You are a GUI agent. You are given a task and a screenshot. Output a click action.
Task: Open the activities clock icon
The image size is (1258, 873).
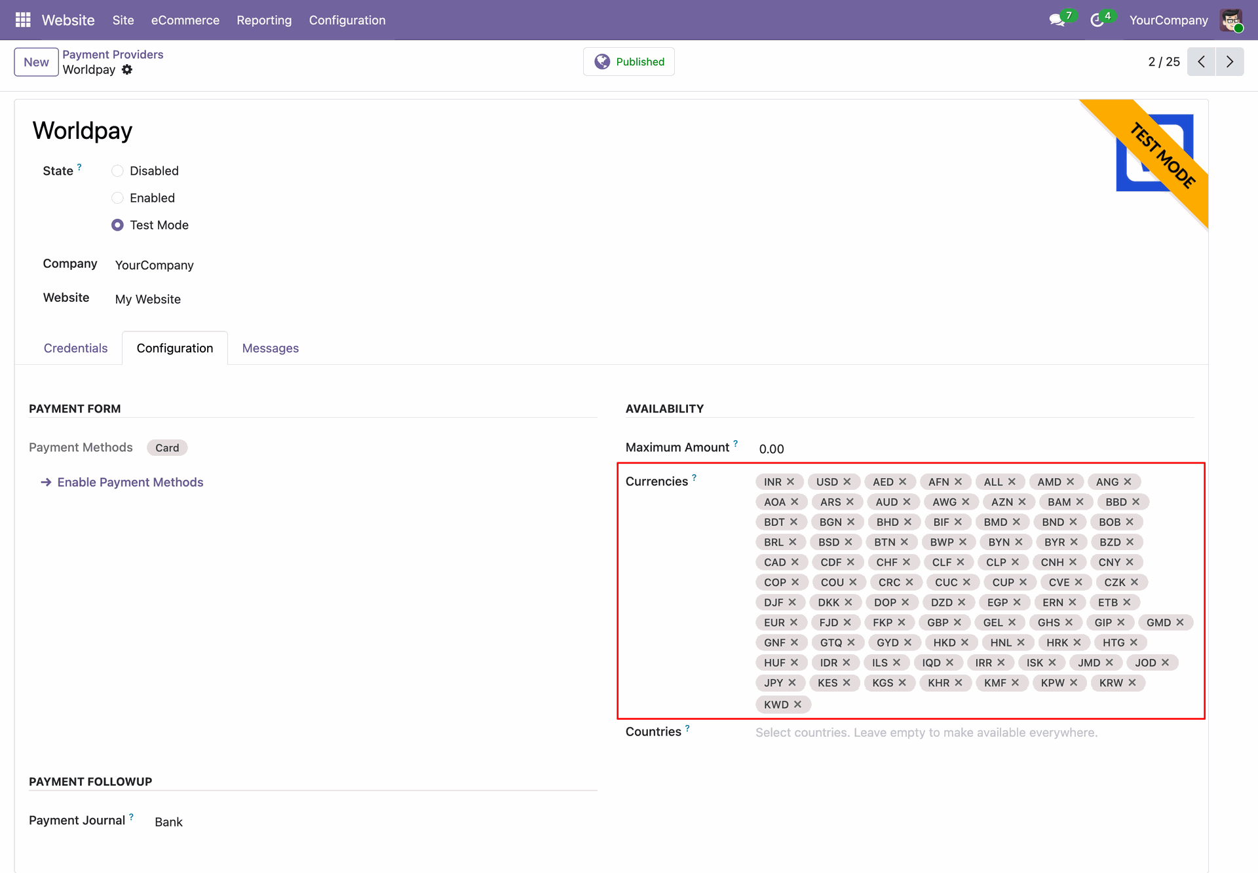point(1096,20)
